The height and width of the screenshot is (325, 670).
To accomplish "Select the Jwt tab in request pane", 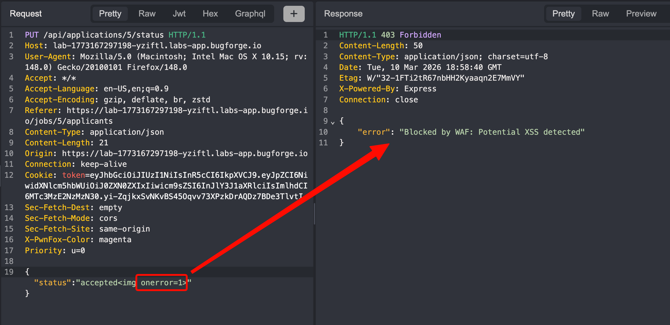I will click(x=179, y=14).
